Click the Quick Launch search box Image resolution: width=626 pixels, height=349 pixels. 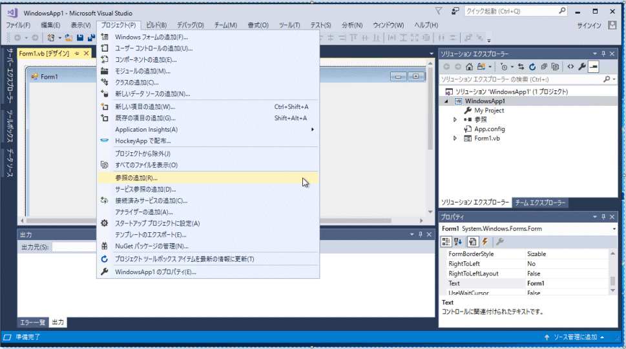515,11
